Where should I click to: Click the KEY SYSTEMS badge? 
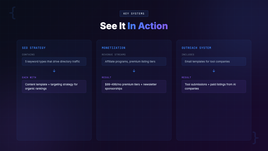134,14
